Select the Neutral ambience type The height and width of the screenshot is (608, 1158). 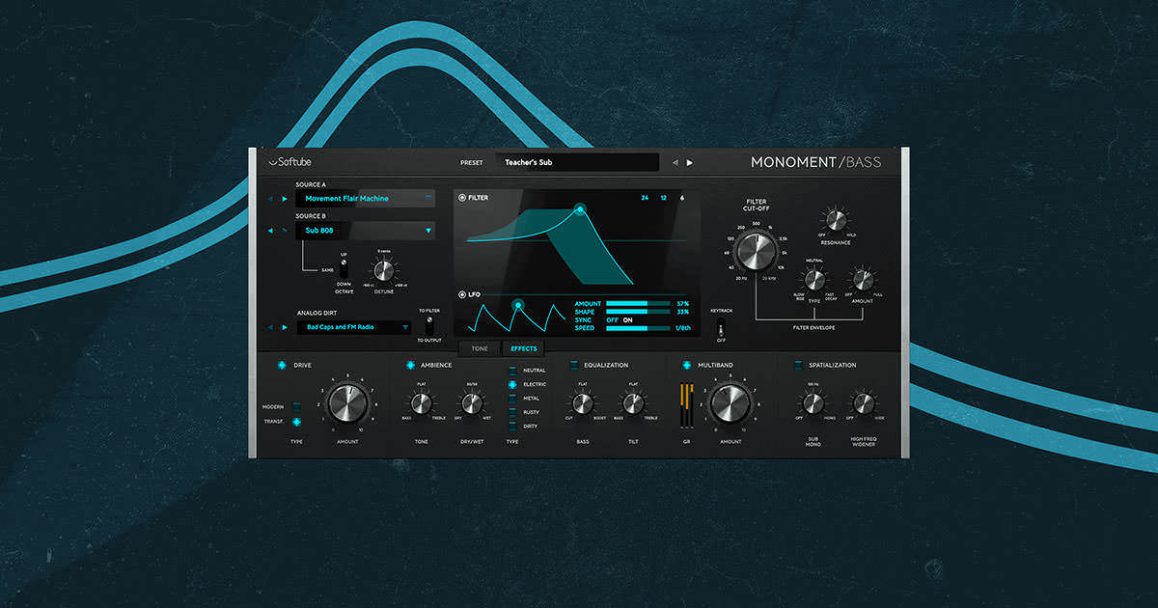[x=512, y=370]
